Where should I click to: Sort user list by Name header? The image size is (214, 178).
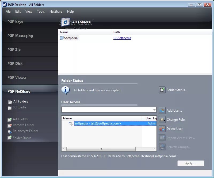click(x=102, y=118)
